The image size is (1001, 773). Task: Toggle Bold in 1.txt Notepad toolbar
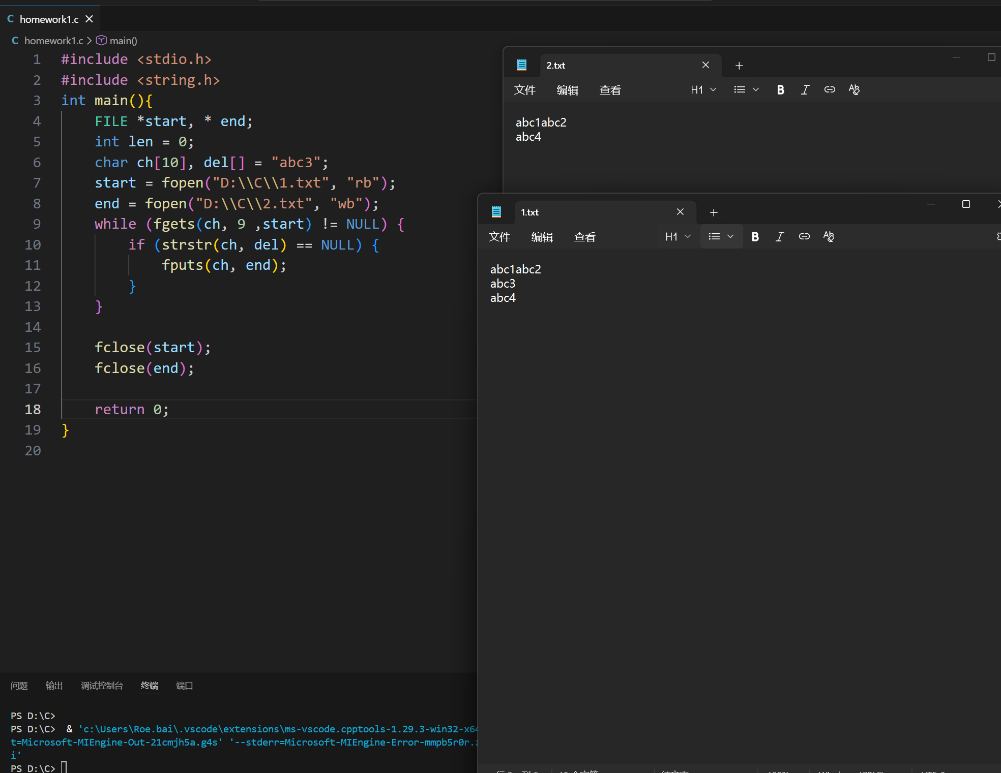click(755, 237)
